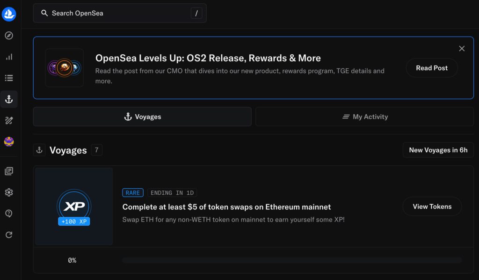Click the refresh arrow icon in sidebar

click(x=9, y=235)
